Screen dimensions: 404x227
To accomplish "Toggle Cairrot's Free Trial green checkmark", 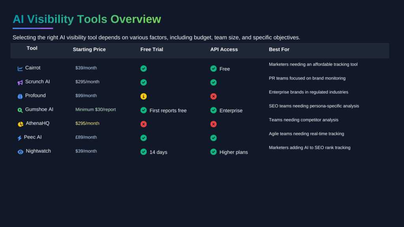I will click(144, 68).
